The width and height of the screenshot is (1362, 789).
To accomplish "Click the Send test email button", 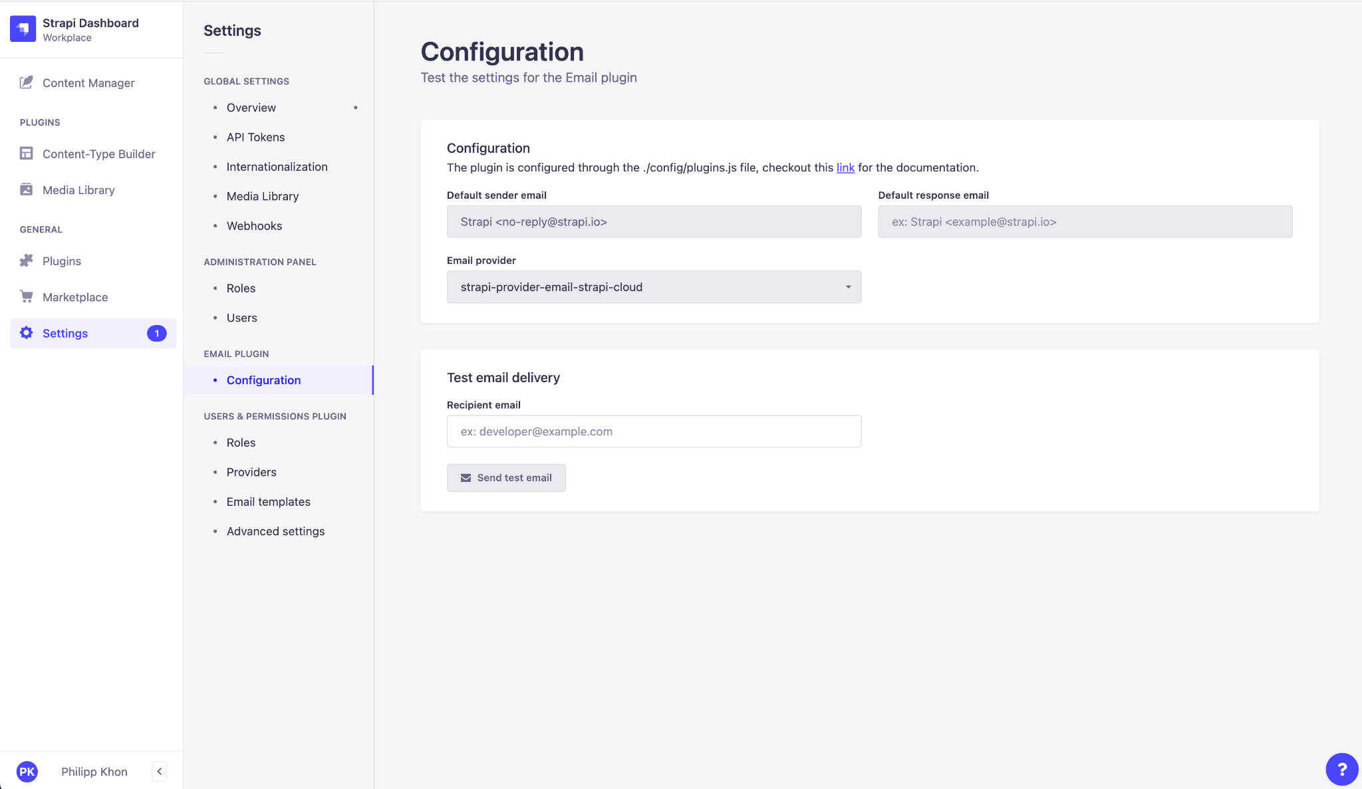I will (506, 478).
